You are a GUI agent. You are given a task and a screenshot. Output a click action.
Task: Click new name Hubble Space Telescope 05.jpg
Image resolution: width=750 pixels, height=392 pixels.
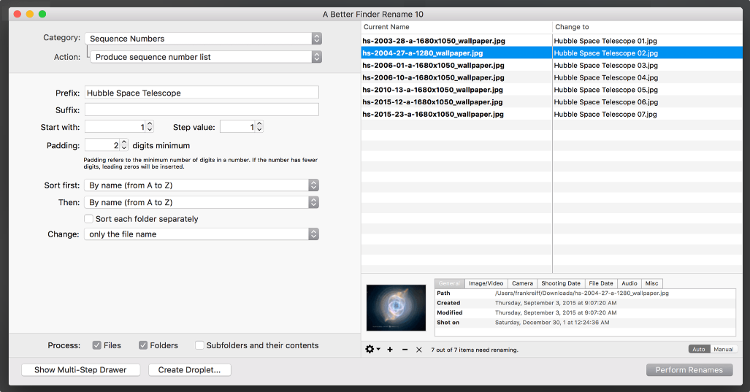(x=605, y=90)
